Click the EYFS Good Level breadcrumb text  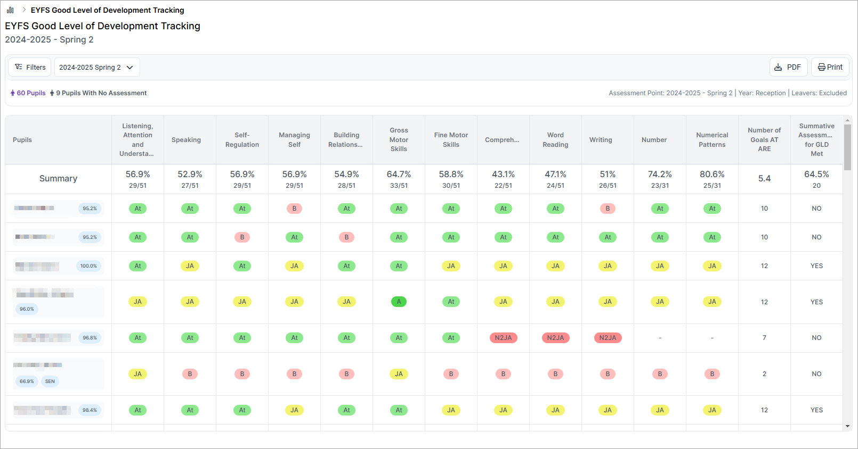(x=107, y=10)
